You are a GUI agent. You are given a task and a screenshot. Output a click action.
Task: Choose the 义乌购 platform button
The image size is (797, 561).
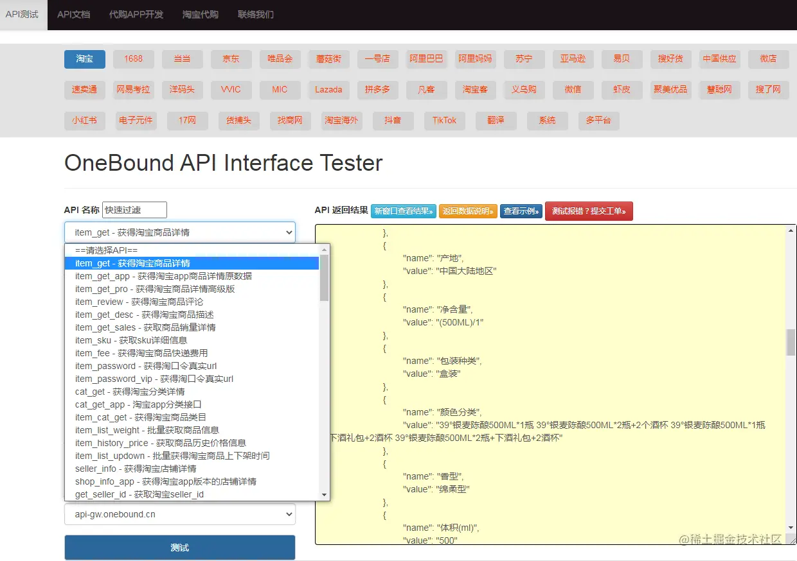tap(524, 90)
